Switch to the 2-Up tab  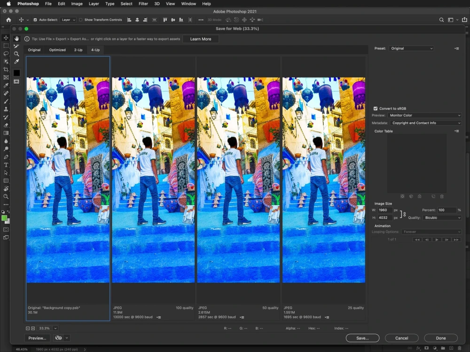coord(78,50)
